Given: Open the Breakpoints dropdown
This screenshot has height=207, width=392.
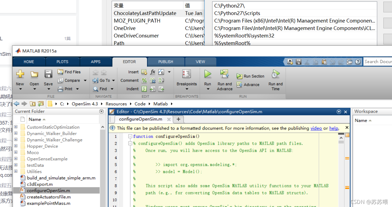Looking at the screenshot, I should (x=187, y=89).
